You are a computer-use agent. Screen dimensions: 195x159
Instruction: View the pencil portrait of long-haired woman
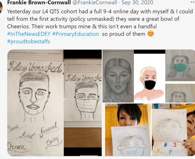118,76
